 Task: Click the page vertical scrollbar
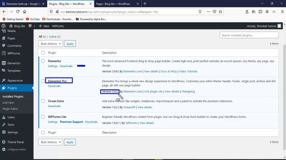[x=285, y=97]
